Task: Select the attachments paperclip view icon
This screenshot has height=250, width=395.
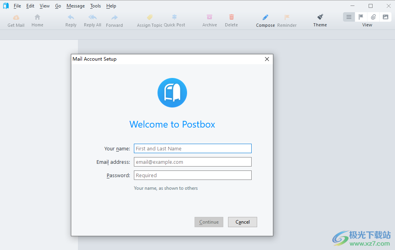Action: (373, 17)
